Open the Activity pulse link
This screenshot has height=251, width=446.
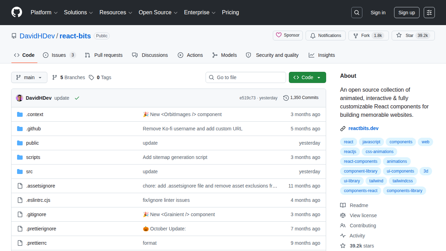(x=353, y=236)
